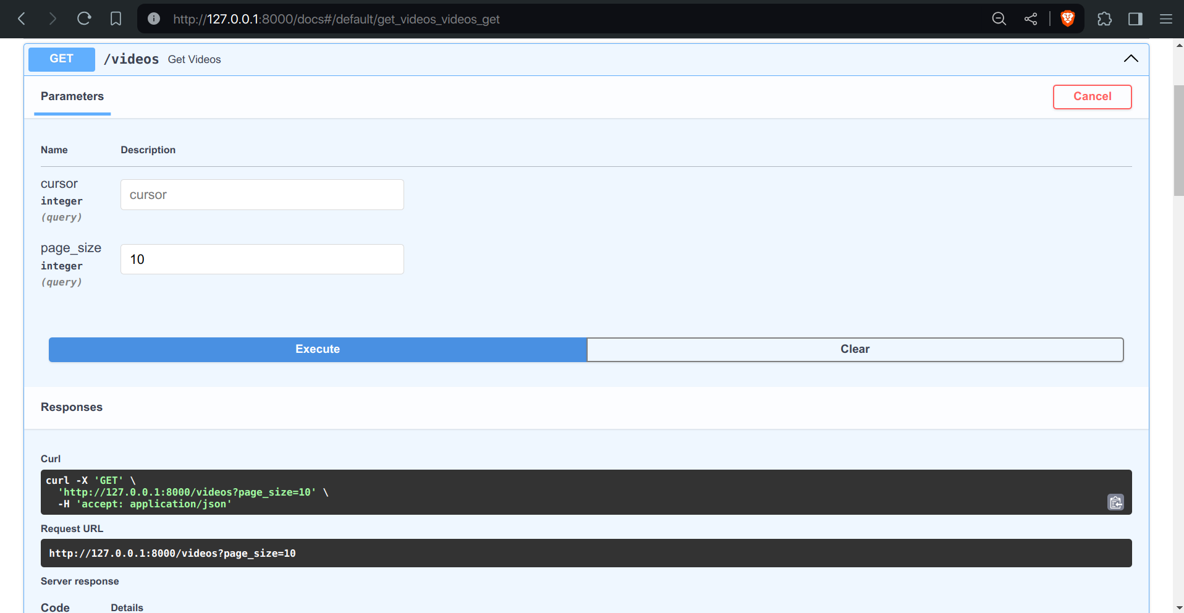Open the zoom magnifier in address bar

tap(999, 19)
